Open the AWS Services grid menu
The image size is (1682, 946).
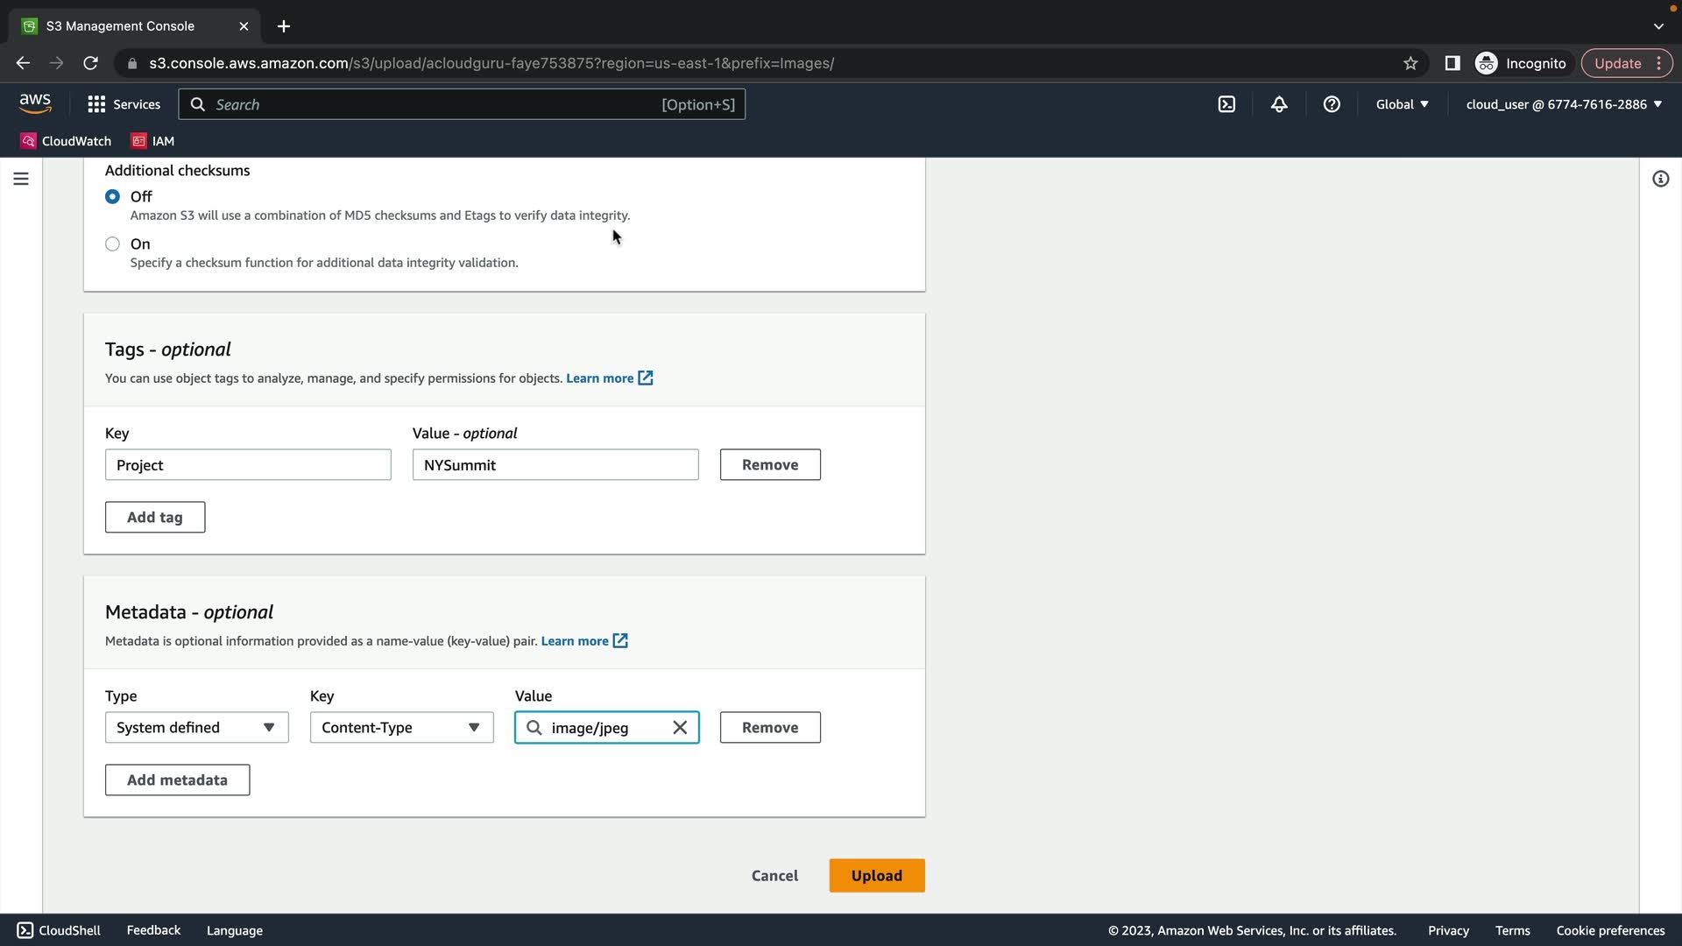[124, 104]
